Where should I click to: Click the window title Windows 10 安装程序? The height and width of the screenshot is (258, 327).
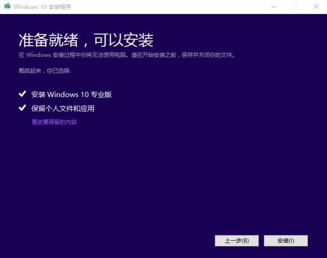(x=42, y=7)
